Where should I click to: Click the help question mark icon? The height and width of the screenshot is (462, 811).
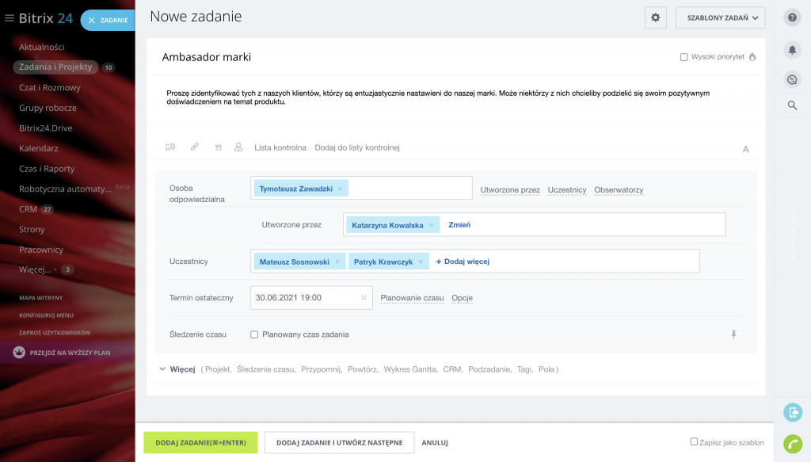coord(791,17)
